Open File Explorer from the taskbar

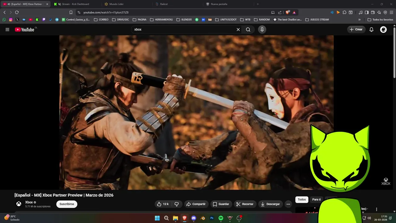(x=175, y=218)
